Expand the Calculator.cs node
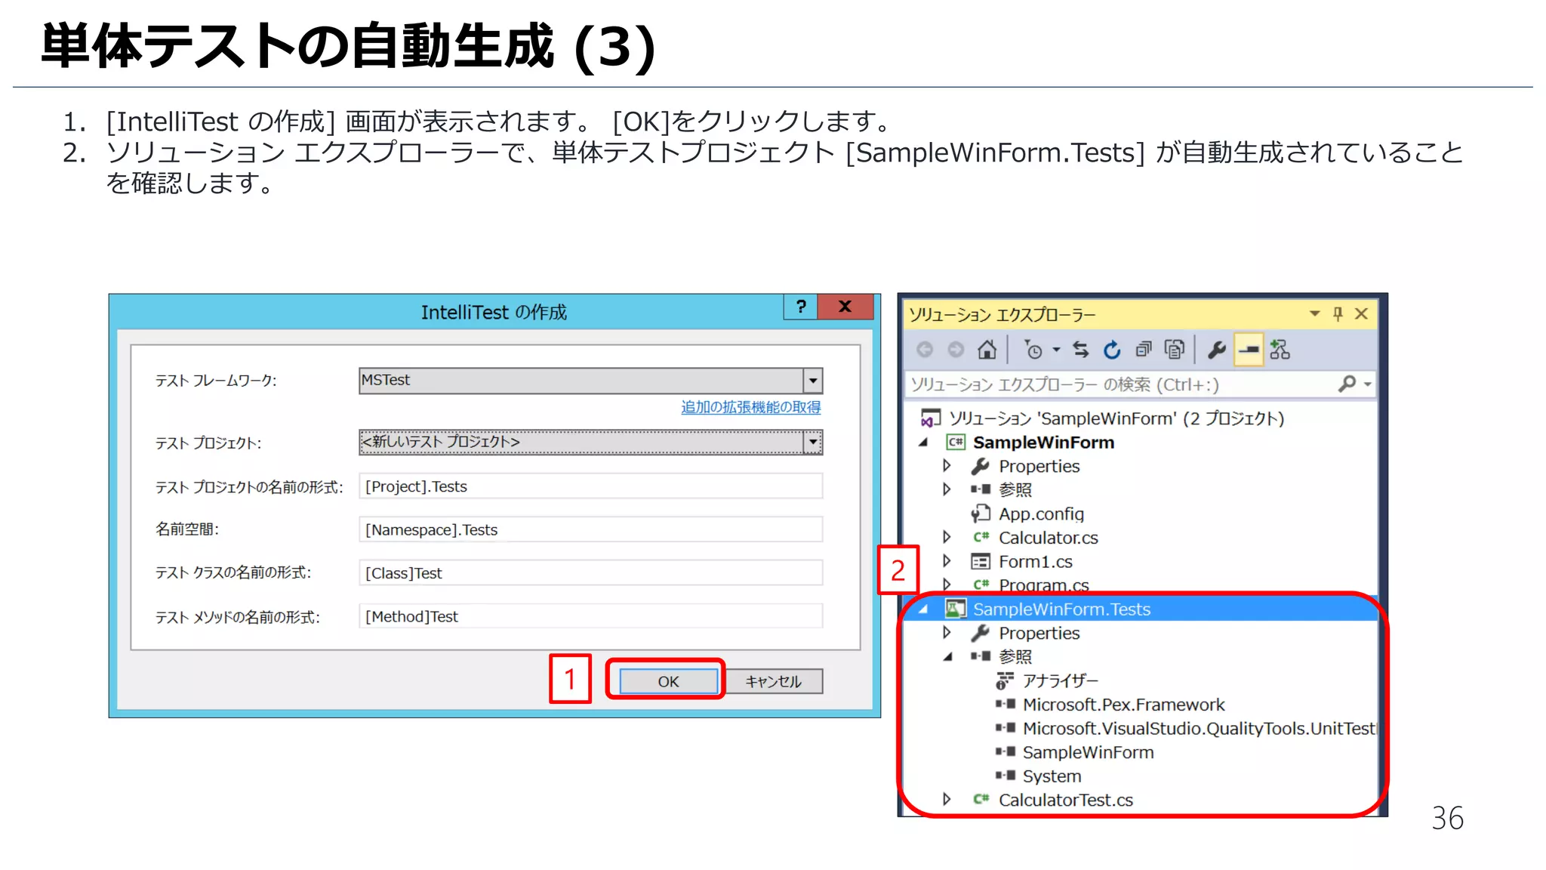 [947, 537]
